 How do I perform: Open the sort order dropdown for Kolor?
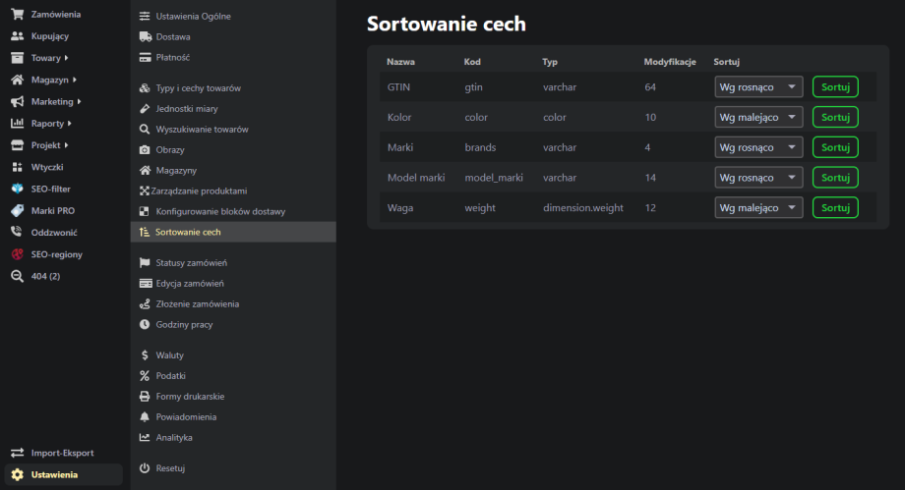[x=758, y=117]
